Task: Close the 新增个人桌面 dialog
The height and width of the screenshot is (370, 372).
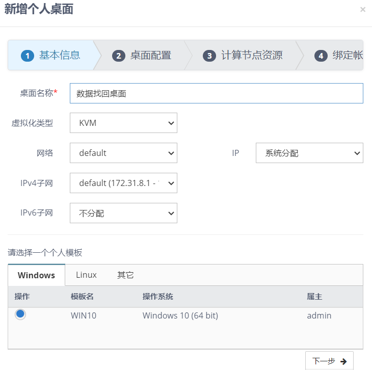Action: 362,10
